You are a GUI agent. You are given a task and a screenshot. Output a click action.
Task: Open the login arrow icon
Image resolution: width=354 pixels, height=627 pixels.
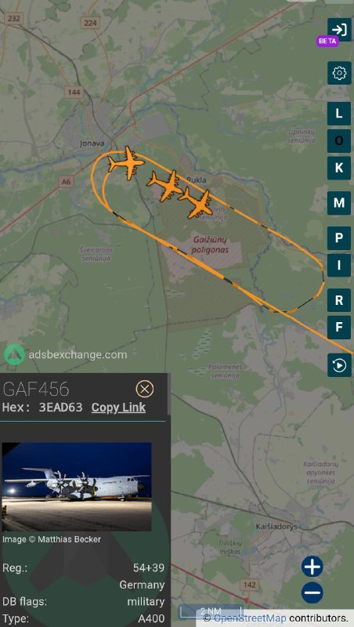[339, 29]
